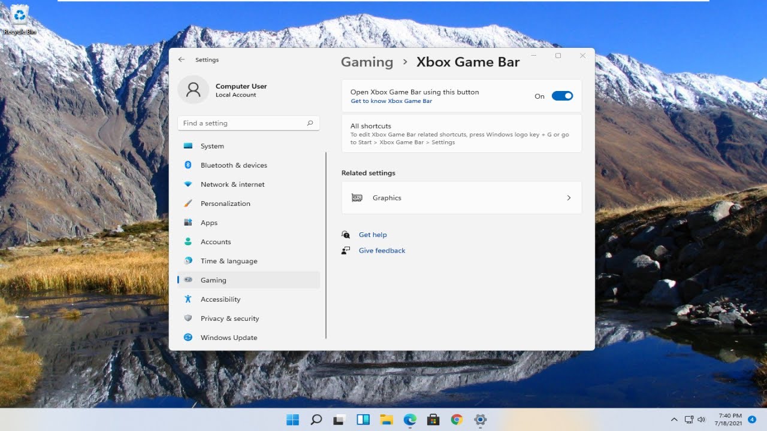Open Personalization settings
The height and width of the screenshot is (431, 767).
249,204
